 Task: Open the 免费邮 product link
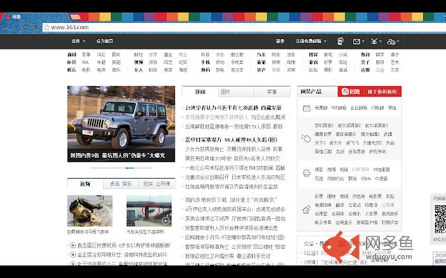(321, 108)
